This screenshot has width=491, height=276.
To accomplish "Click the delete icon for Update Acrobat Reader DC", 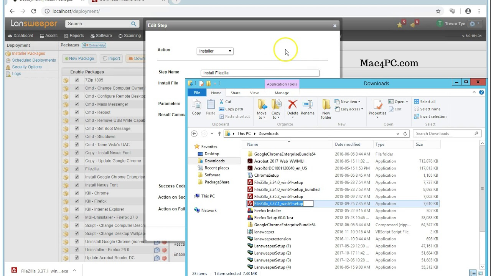I will [164, 258].
